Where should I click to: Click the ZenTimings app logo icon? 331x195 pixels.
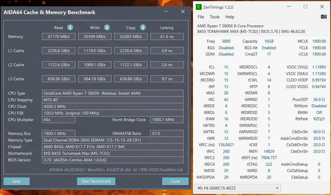(199, 7)
